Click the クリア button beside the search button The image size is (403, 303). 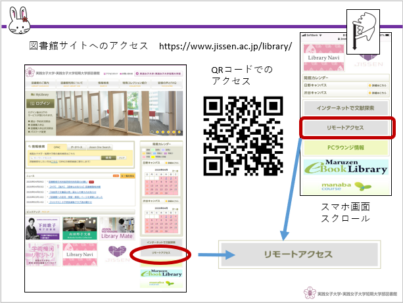pos(122,158)
